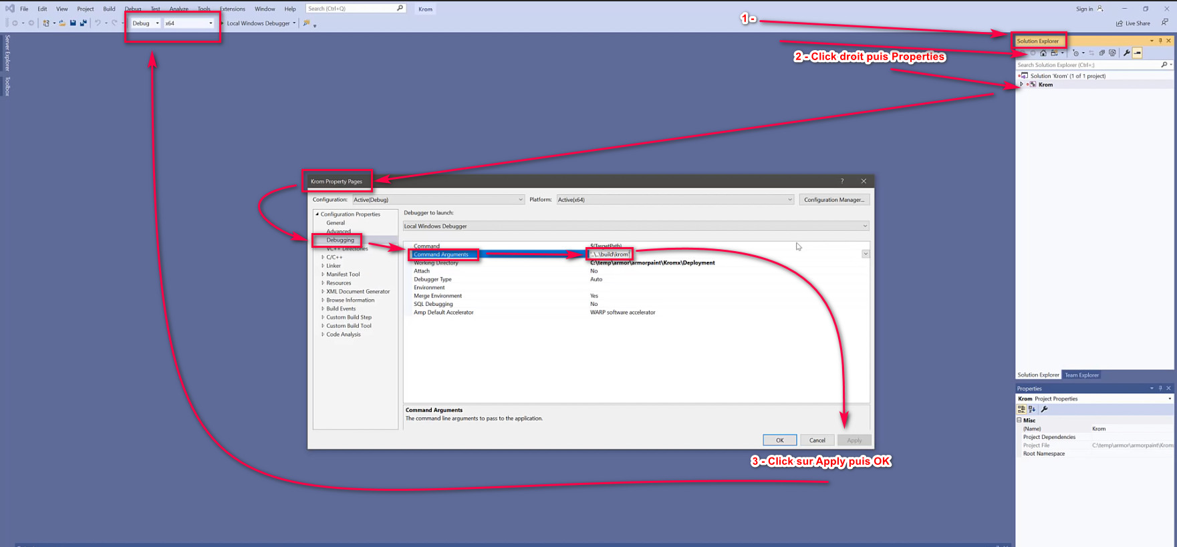
Task: Collapse the Configuration Properties tree node
Action: [x=317, y=214]
